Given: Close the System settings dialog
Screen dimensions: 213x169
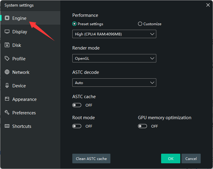Looking at the screenshot, I should [208, 5].
